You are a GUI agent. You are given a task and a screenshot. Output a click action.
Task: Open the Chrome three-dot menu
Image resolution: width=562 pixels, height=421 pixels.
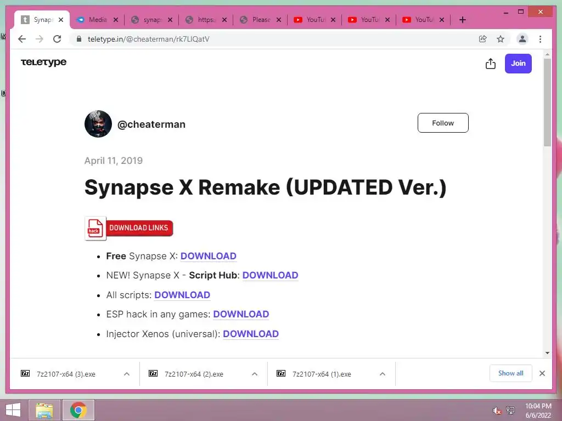tap(540, 39)
